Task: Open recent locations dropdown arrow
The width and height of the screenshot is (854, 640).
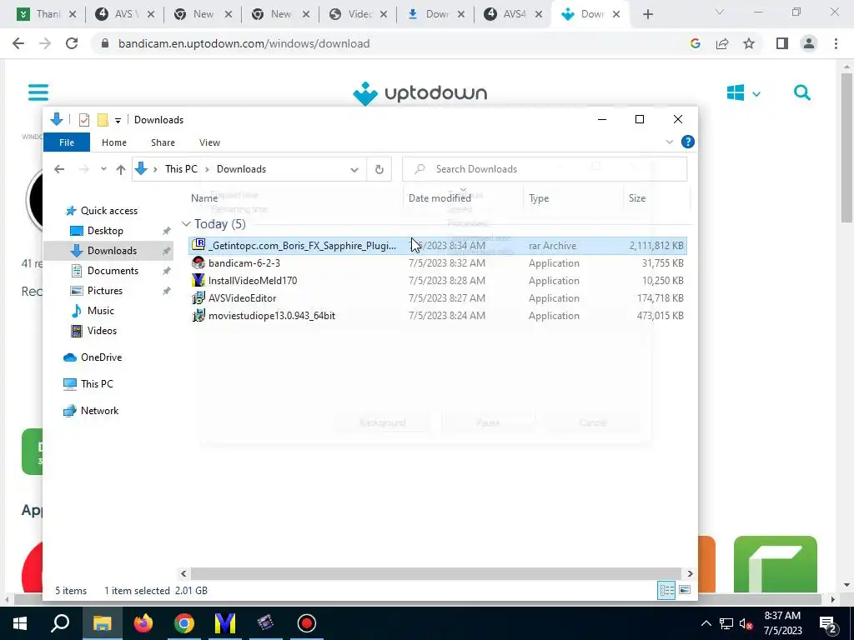Action: [x=103, y=169]
